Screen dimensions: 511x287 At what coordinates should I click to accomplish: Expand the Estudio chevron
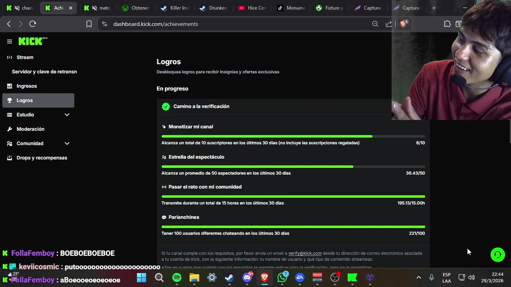[x=67, y=115]
